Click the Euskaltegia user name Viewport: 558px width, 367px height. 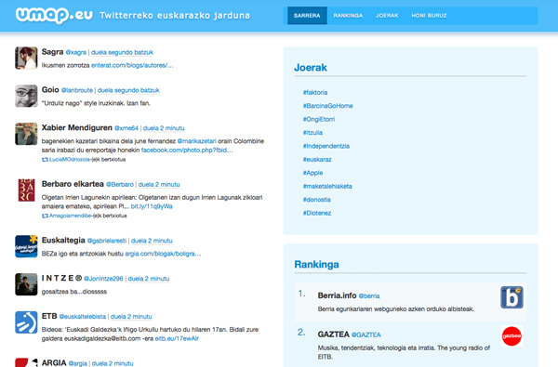[x=63, y=240]
